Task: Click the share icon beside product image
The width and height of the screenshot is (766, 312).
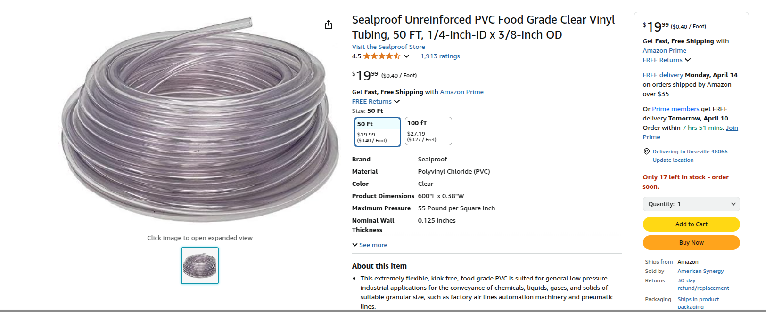Action: (329, 24)
